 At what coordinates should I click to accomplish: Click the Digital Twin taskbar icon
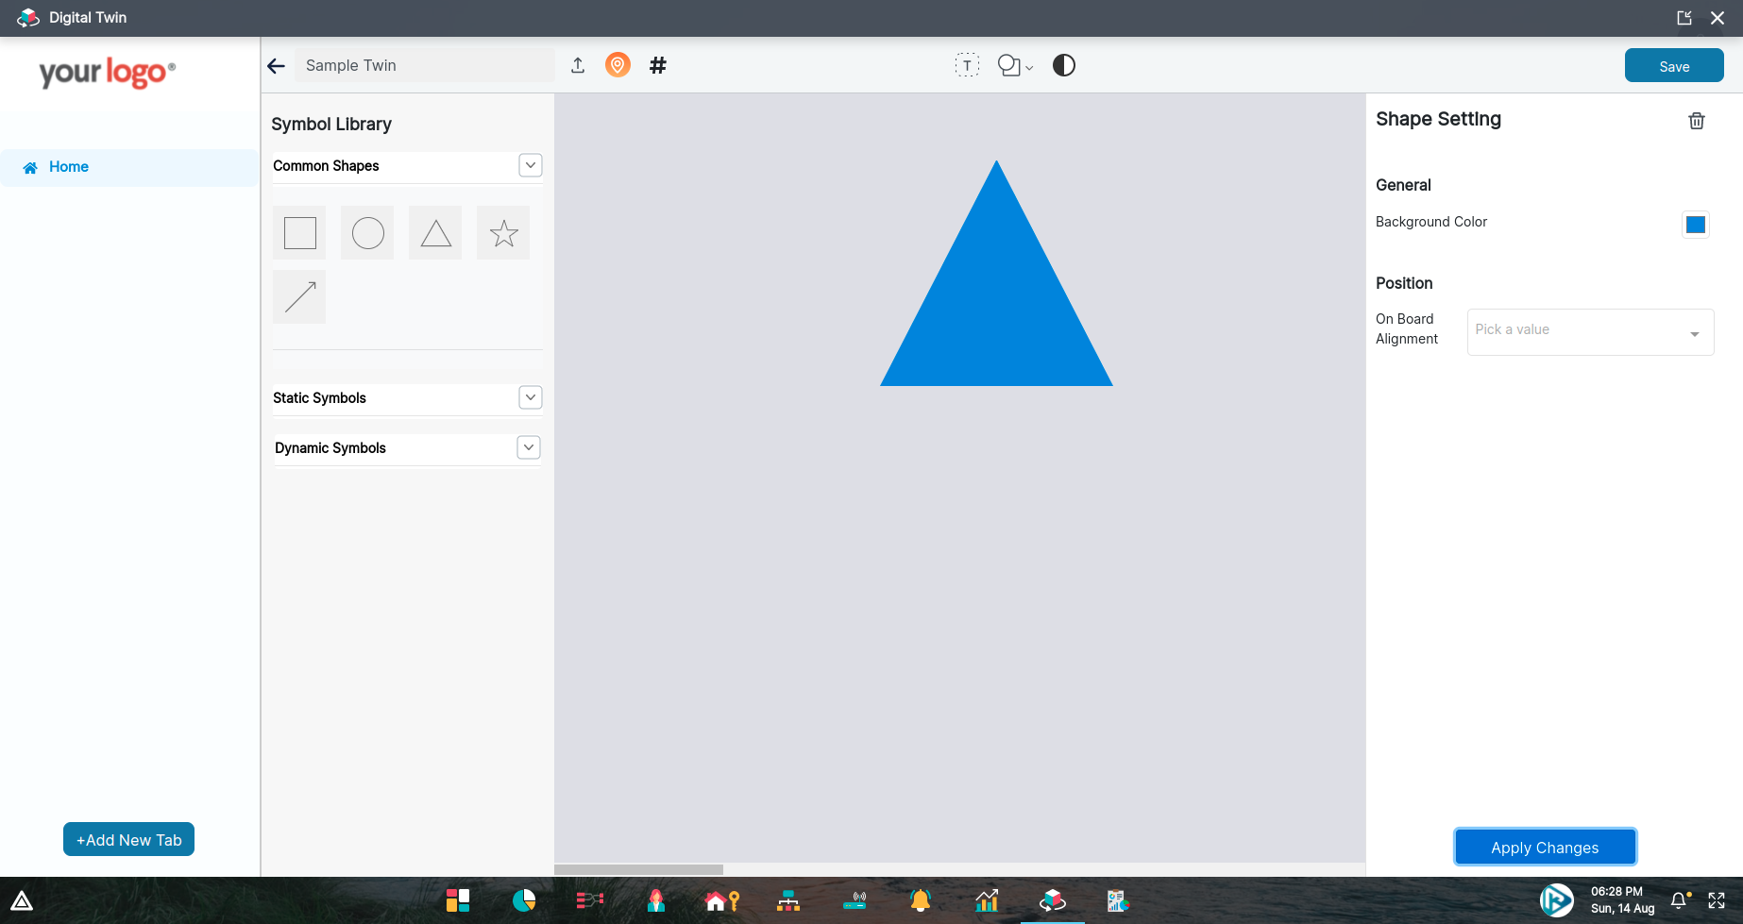1054,900
